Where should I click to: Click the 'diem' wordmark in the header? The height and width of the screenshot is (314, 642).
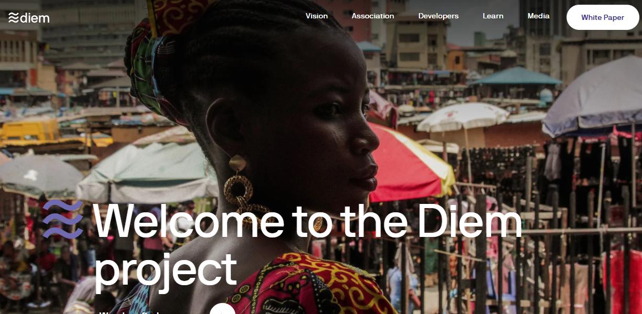(x=36, y=18)
